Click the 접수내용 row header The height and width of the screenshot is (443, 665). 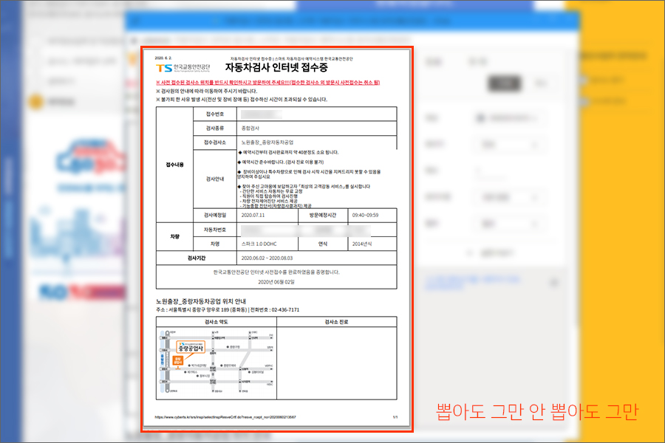tap(174, 165)
